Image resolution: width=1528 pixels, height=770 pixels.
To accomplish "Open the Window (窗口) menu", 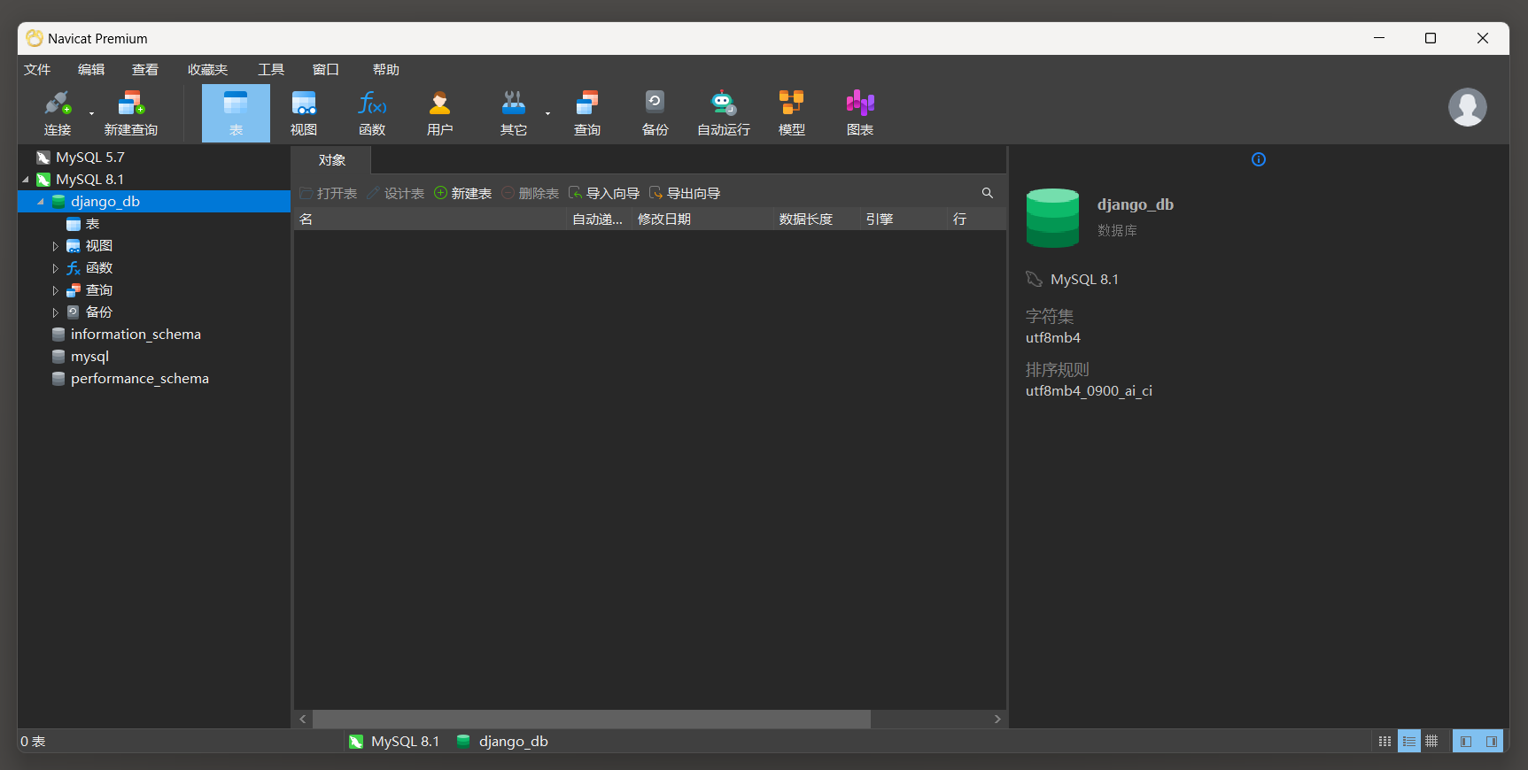I will tap(326, 70).
